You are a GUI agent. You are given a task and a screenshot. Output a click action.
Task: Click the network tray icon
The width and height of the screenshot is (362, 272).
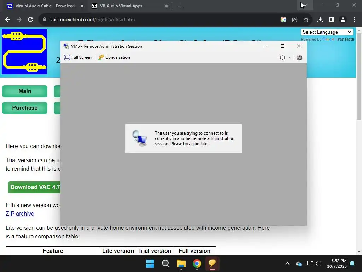point(310,263)
